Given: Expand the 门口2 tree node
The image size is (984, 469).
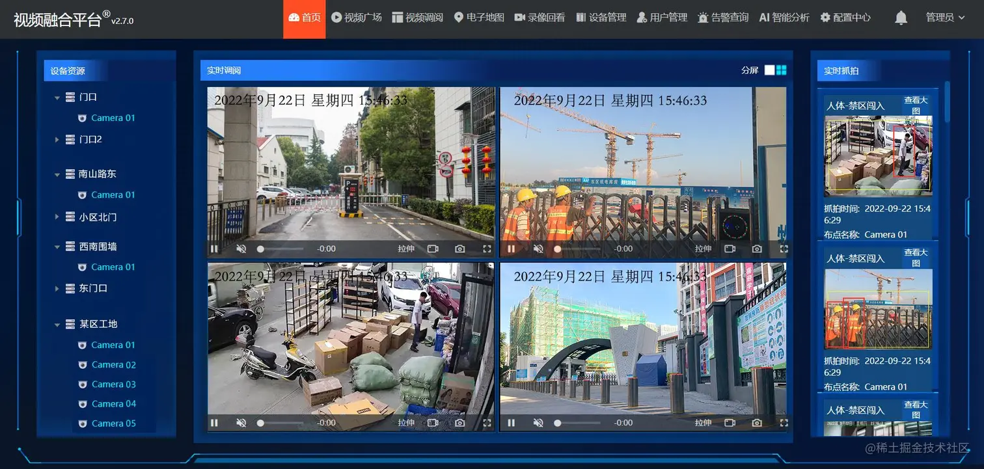Looking at the screenshot, I should click(x=57, y=140).
